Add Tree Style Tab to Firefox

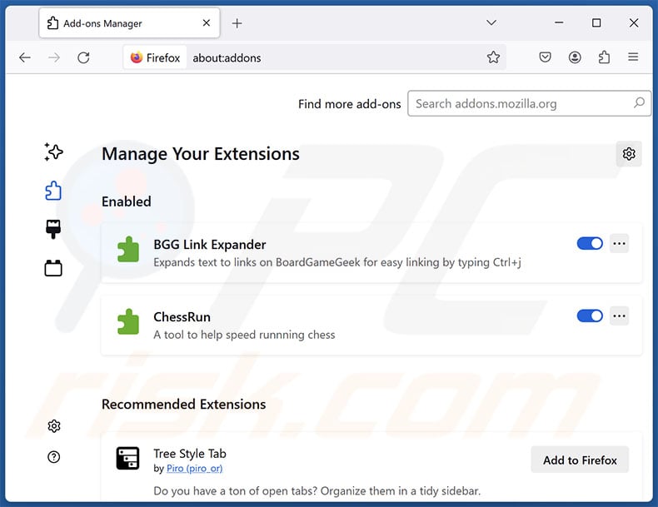pyautogui.click(x=580, y=460)
